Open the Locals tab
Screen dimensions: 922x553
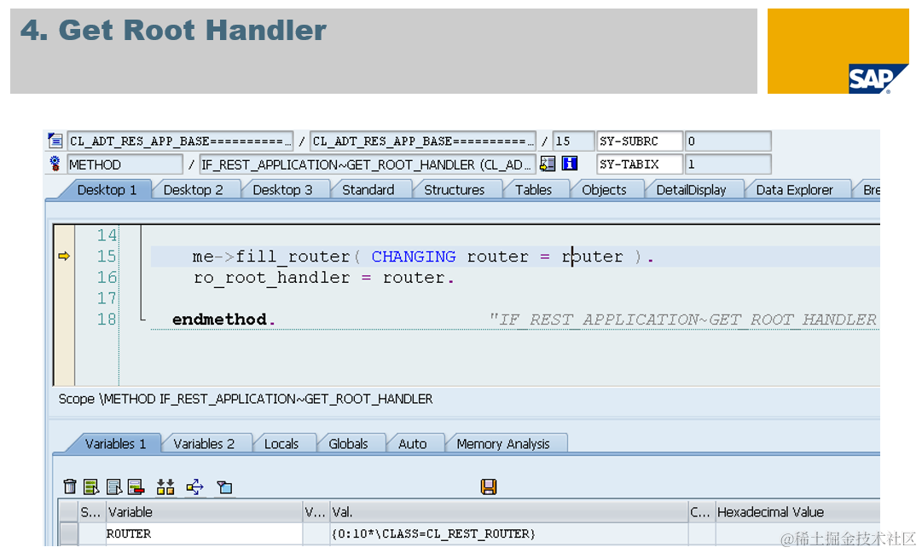pos(281,444)
